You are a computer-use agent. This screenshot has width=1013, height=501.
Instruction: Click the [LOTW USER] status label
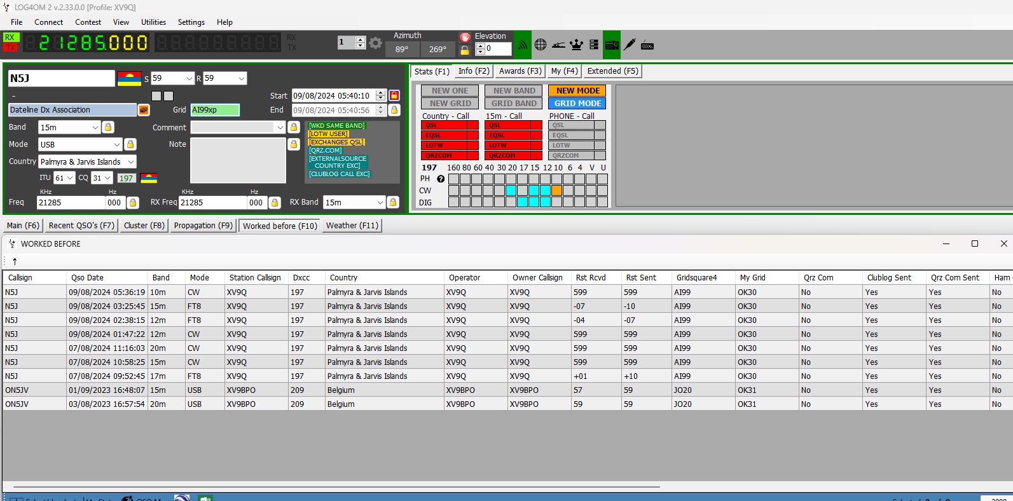tap(328, 134)
